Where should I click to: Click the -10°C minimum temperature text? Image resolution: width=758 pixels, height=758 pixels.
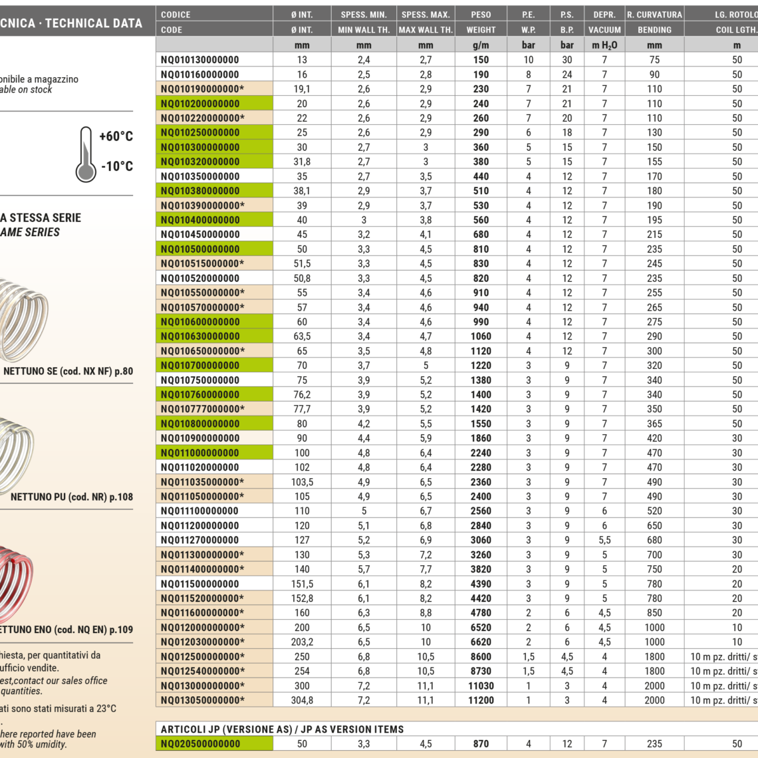(x=117, y=166)
